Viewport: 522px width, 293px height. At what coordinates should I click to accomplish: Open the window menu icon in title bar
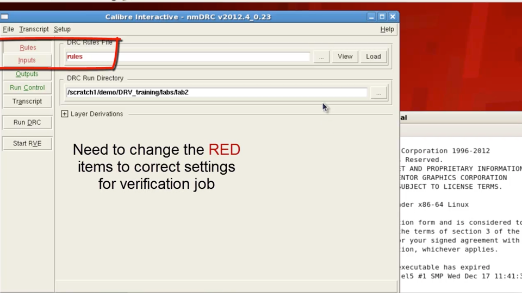tap(5, 17)
